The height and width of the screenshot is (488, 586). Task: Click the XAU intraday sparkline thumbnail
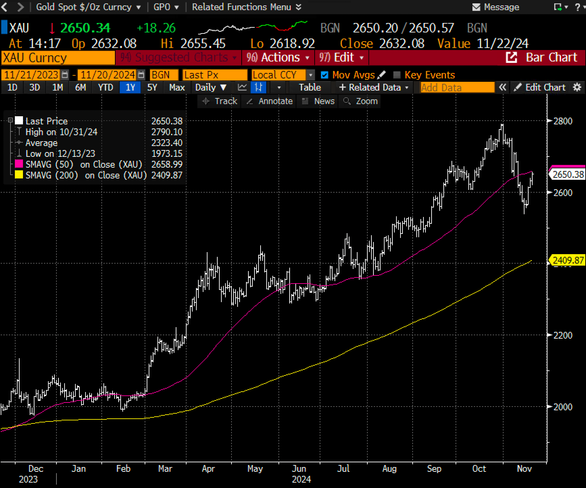coord(253,28)
